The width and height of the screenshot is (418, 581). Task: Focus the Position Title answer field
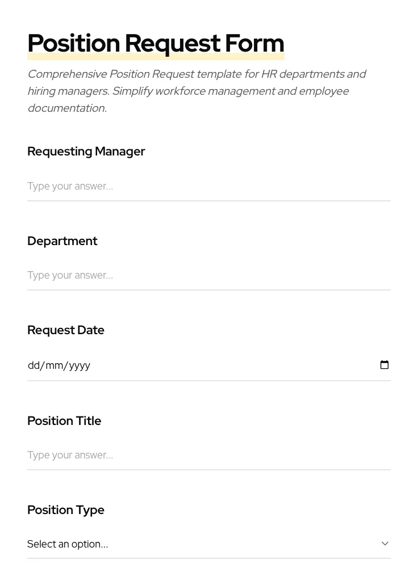208,455
